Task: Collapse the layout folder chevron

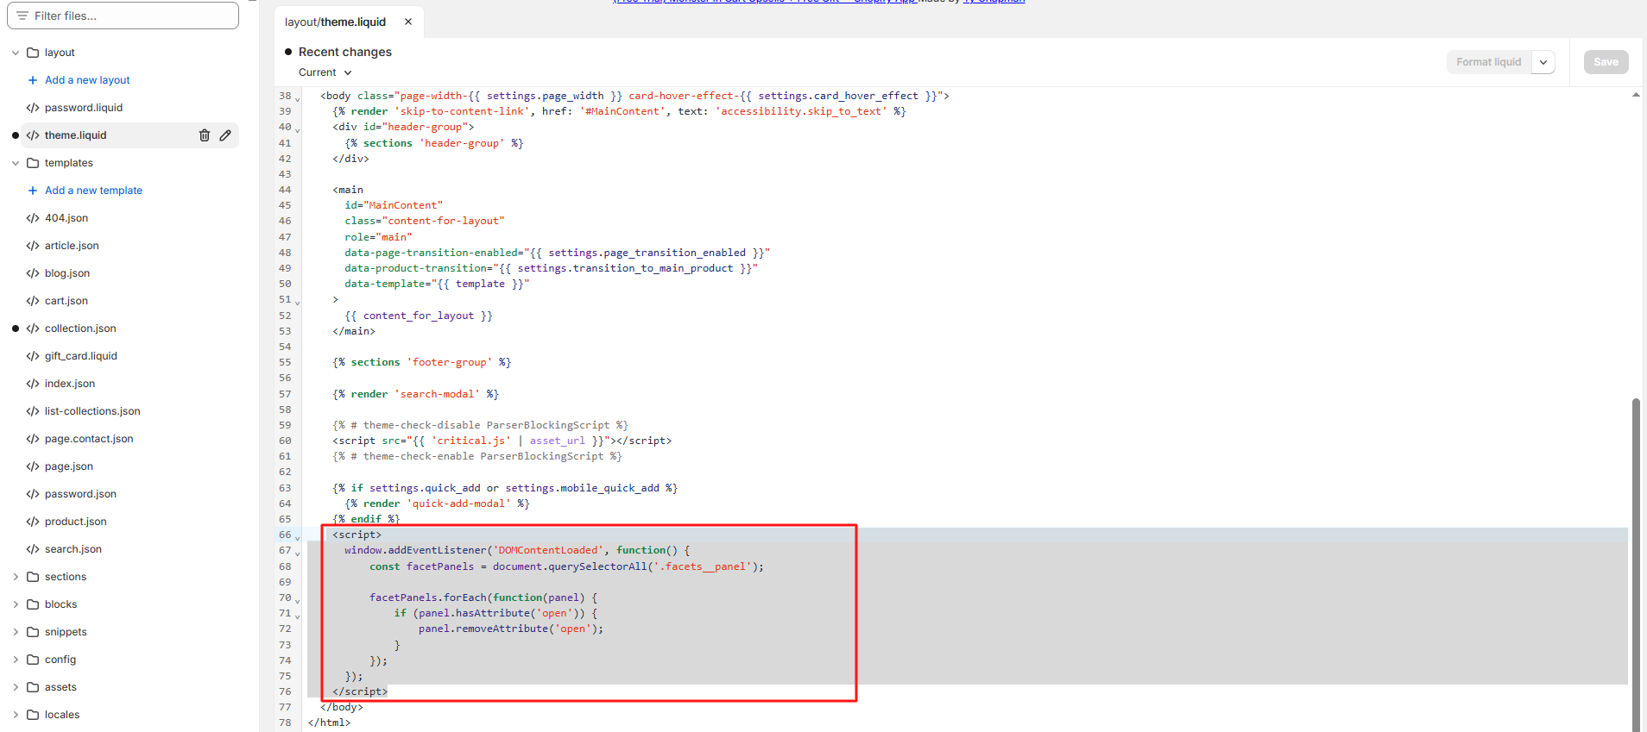Action: [x=16, y=53]
